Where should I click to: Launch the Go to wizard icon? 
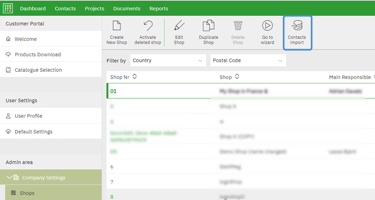point(267,26)
